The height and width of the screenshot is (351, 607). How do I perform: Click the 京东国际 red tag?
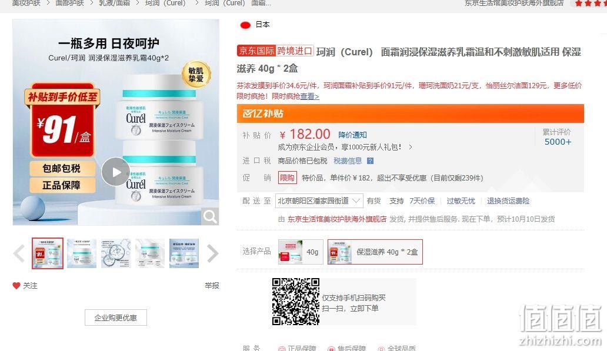pos(256,51)
